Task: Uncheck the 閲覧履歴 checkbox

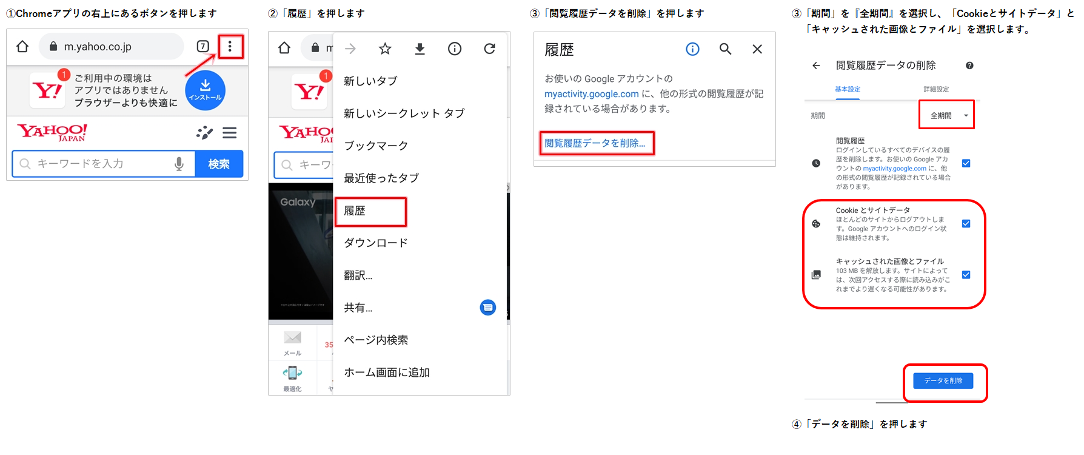Action: coord(966,163)
